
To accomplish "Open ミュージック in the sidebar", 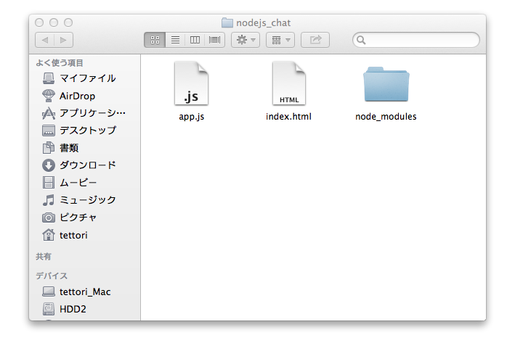I will click(85, 200).
